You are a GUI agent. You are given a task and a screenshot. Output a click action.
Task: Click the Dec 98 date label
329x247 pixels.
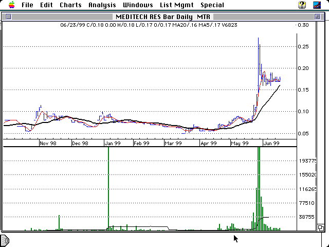(80, 143)
